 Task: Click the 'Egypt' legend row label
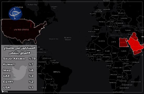[8, 82]
